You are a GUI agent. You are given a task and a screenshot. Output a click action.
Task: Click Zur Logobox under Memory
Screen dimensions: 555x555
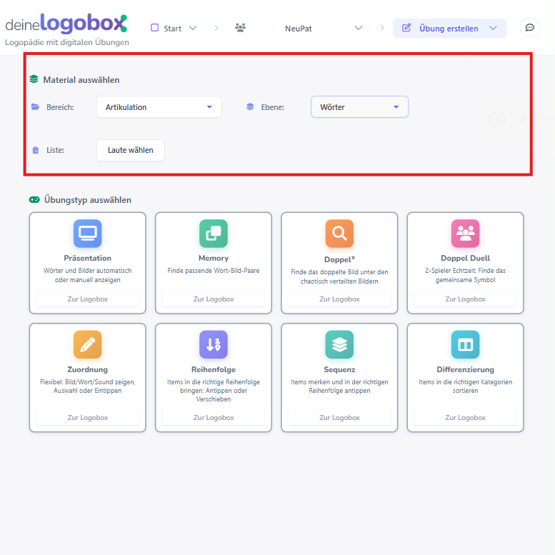pos(214,299)
